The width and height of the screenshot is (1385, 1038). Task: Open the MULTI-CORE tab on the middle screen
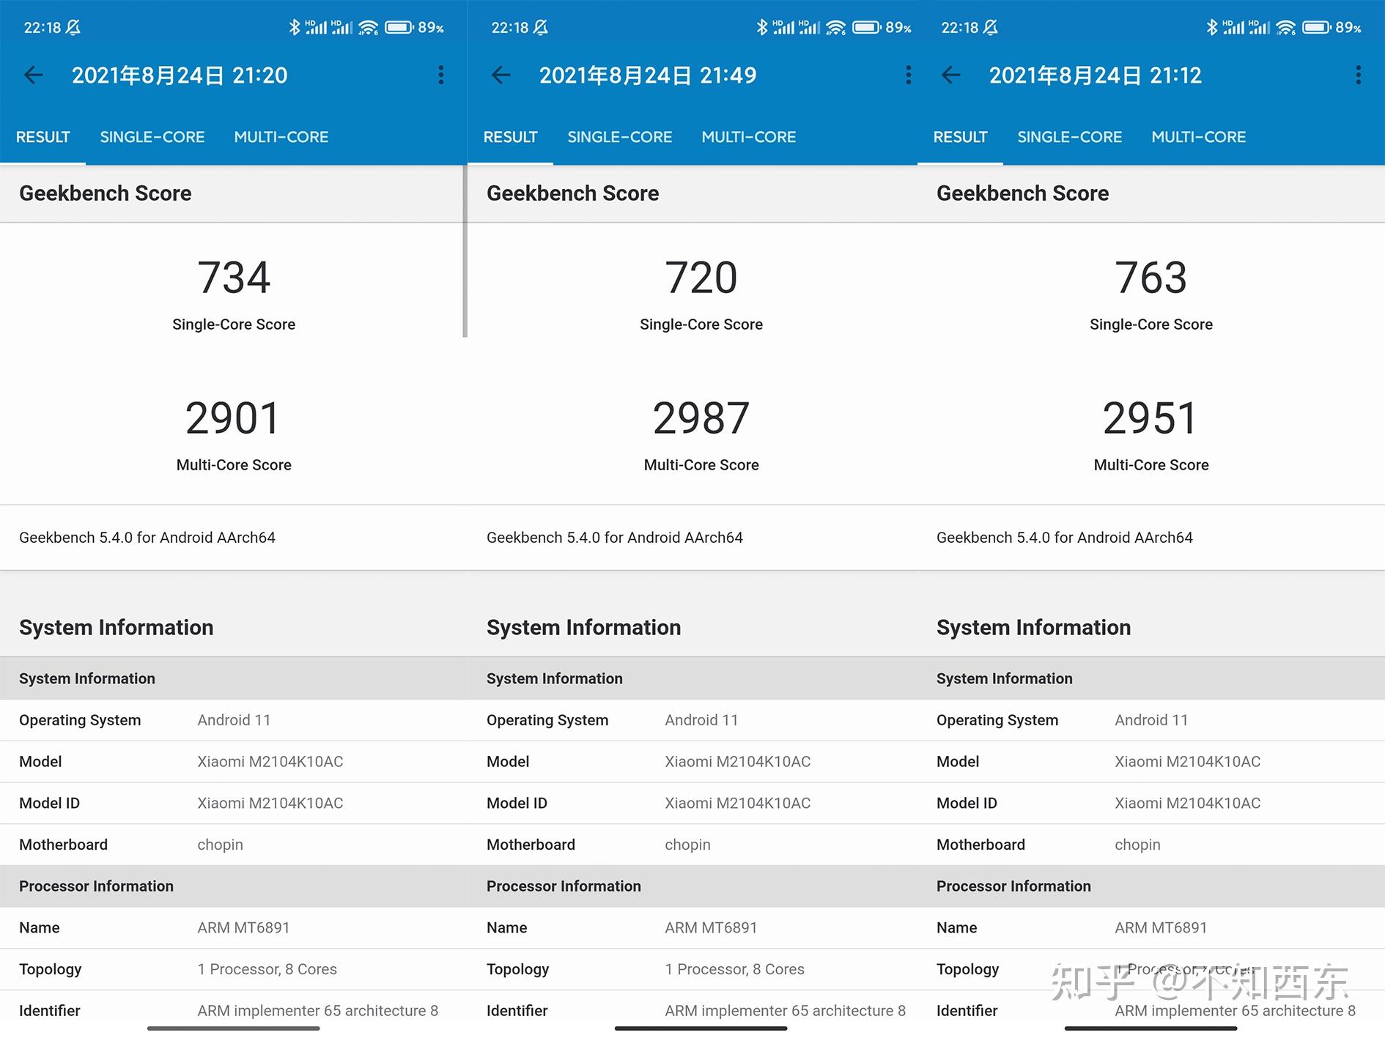749,137
